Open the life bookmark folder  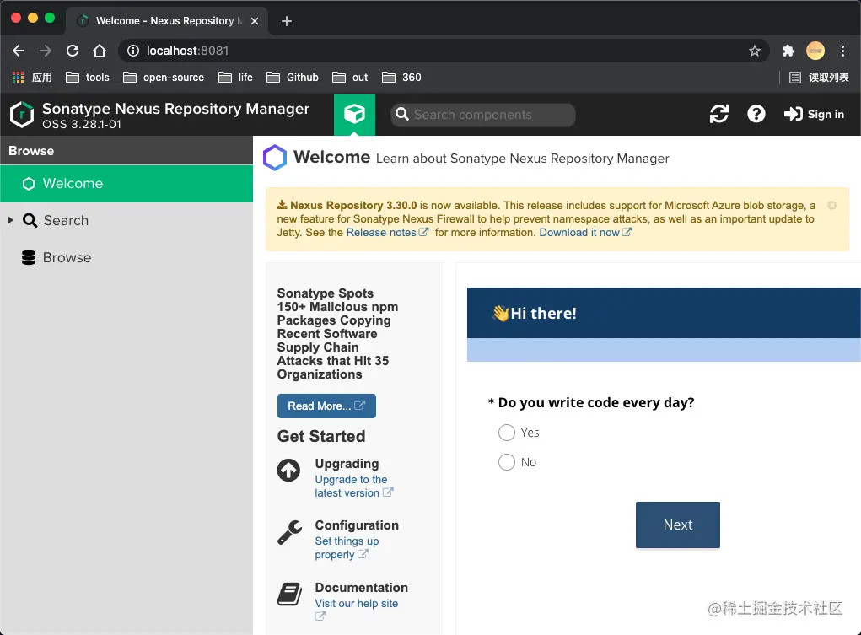pyautogui.click(x=235, y=78)
